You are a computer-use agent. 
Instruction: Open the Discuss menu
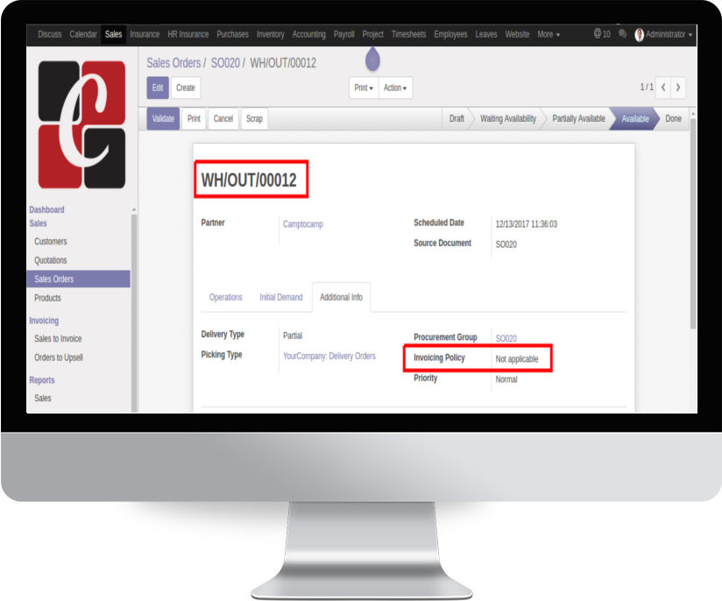click(50, 34)
